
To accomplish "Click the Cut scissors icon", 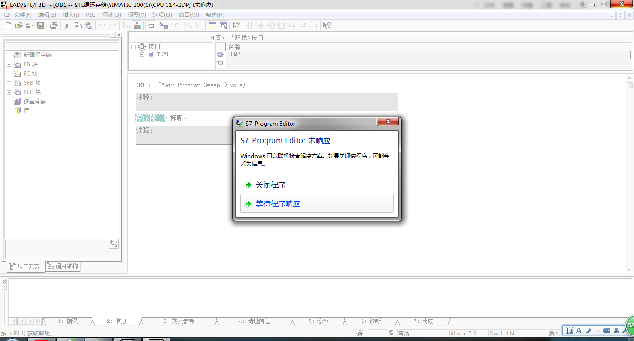I will click(67, 25).
